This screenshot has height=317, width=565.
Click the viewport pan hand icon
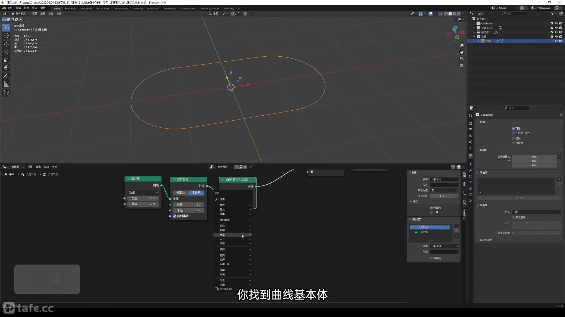point(462,52)
